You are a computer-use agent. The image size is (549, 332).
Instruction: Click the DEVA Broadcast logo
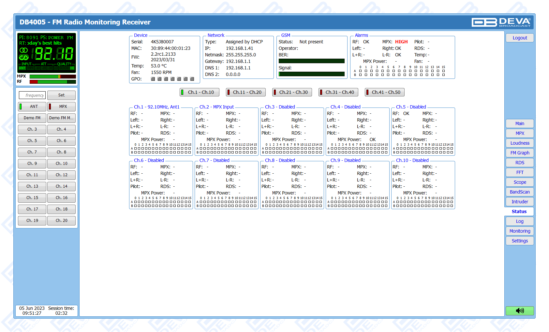pyautogui.click(x=501, y=22)
